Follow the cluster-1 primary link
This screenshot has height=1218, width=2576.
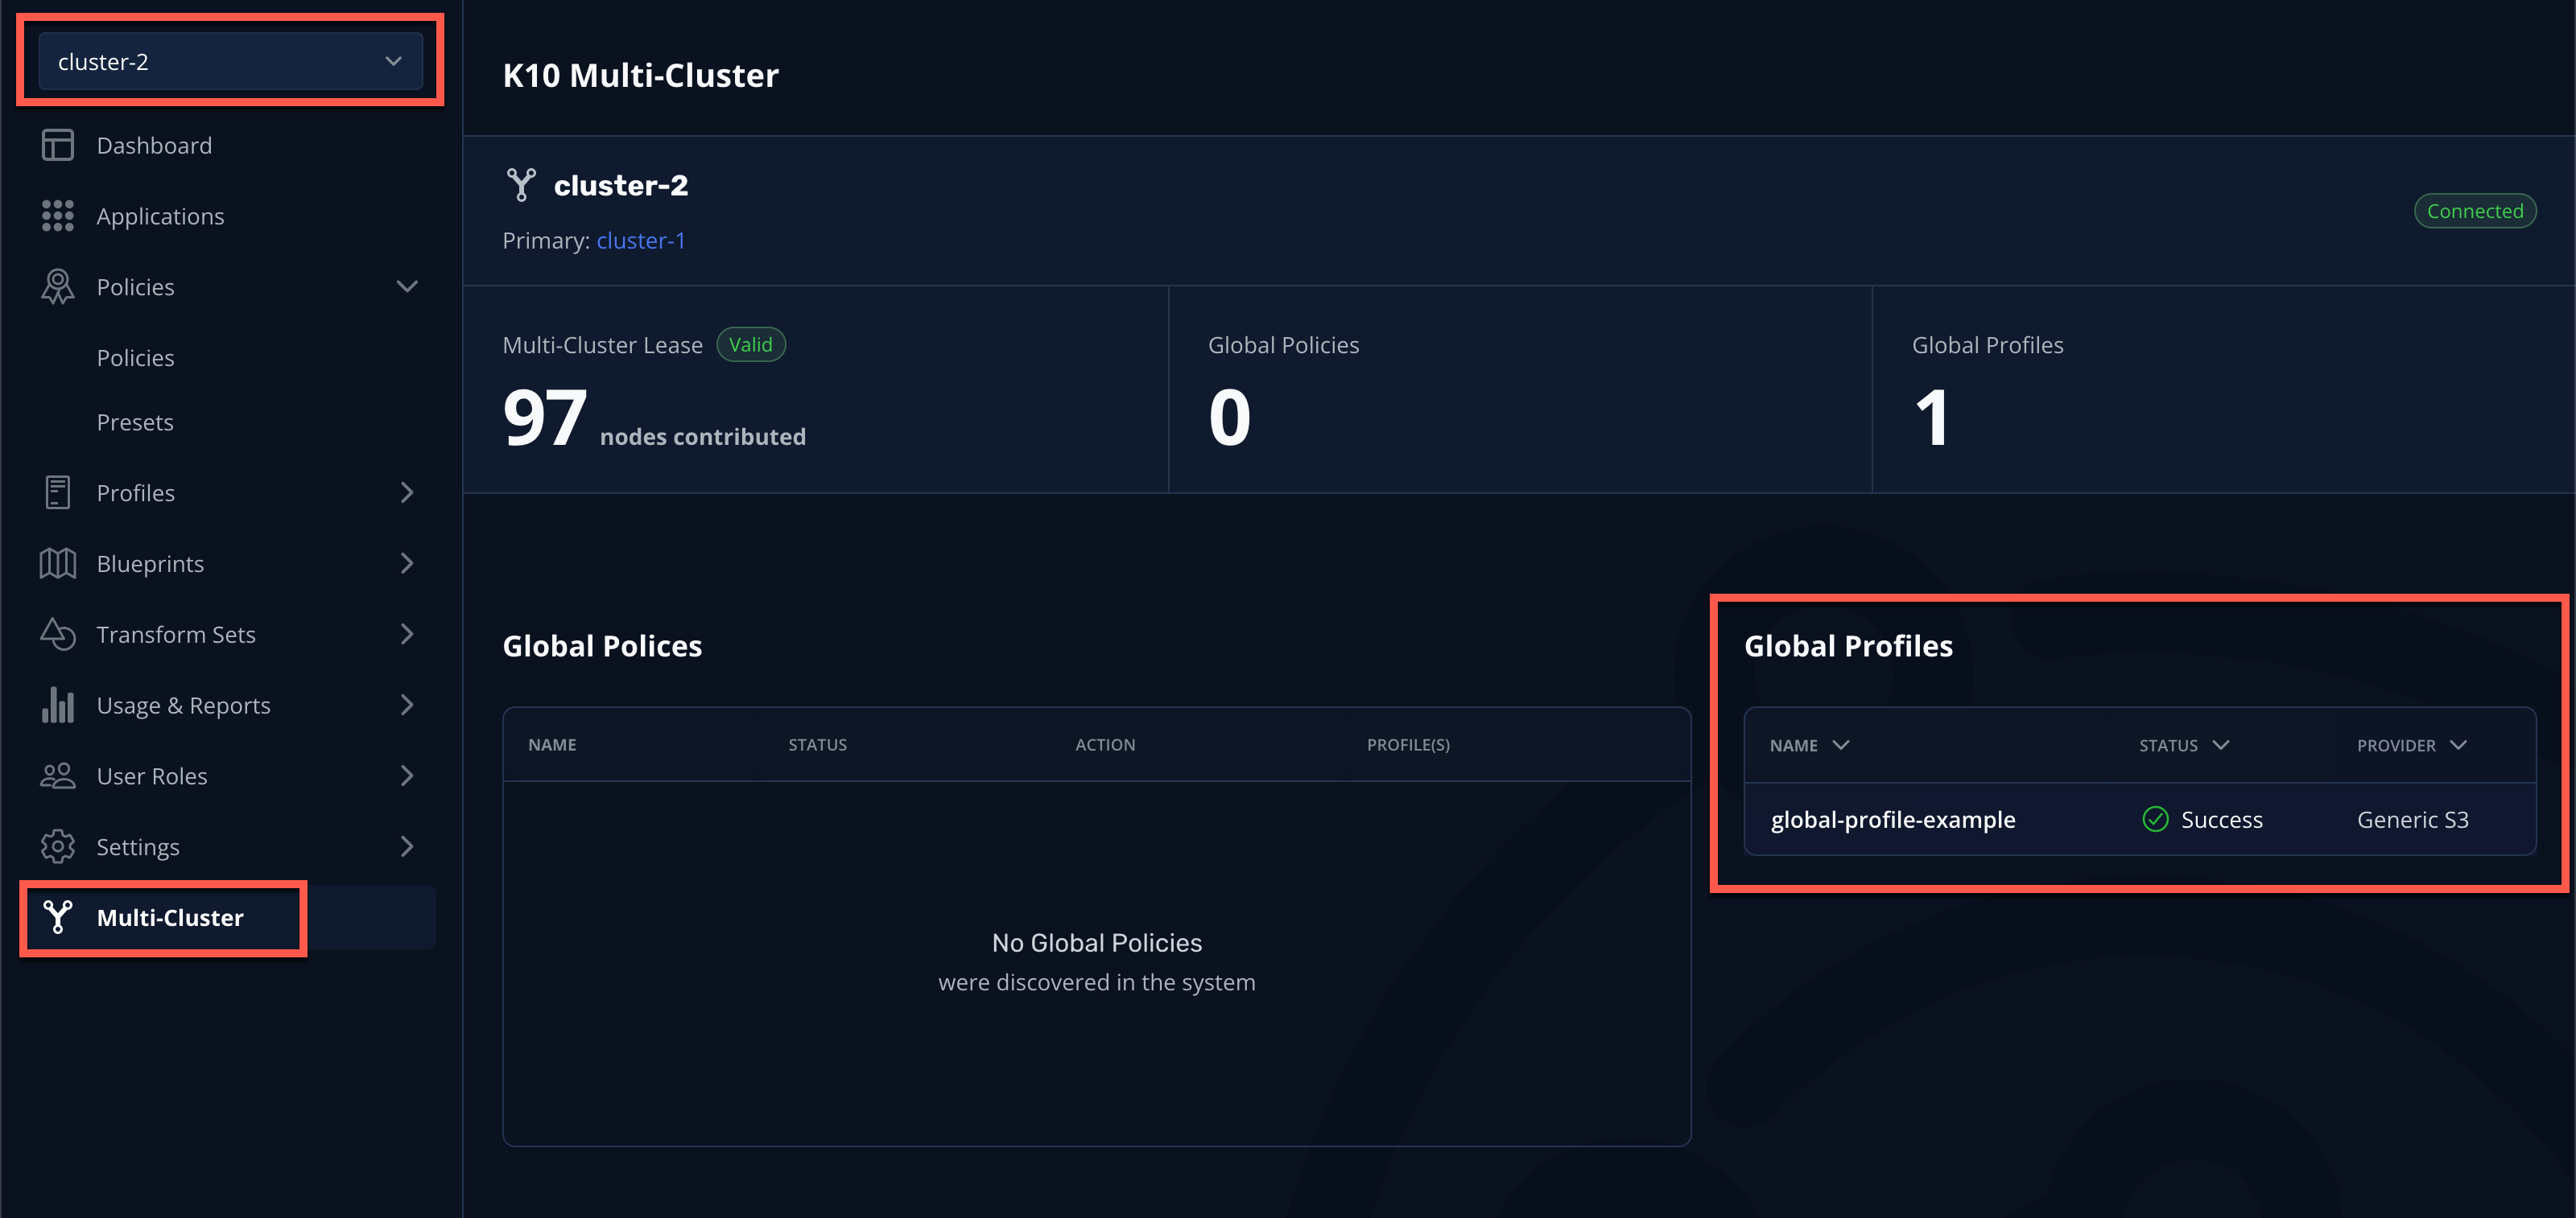(641, 241)
